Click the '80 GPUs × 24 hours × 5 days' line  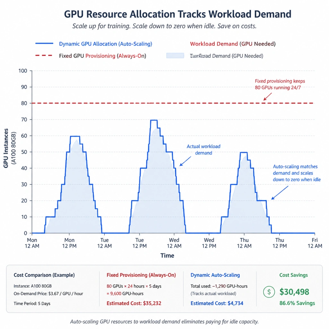(134, 286)
